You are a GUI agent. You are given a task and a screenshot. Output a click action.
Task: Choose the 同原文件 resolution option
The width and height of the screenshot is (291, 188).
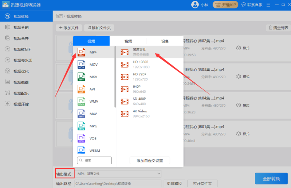[x=150, y=52]
